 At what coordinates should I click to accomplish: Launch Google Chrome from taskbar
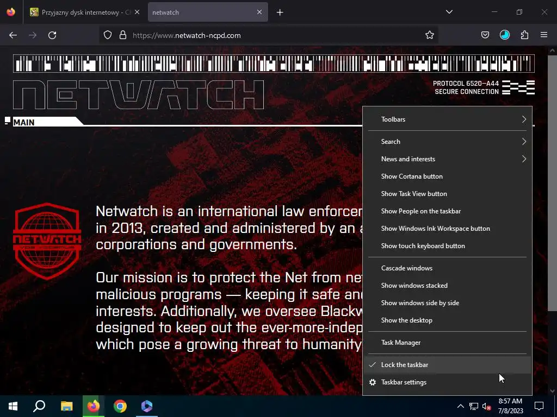click(x=120, y=406)
